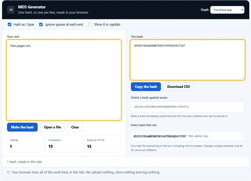251x181 pixels.
Task: Enable Show it in capitals
Action: [90, 25]
